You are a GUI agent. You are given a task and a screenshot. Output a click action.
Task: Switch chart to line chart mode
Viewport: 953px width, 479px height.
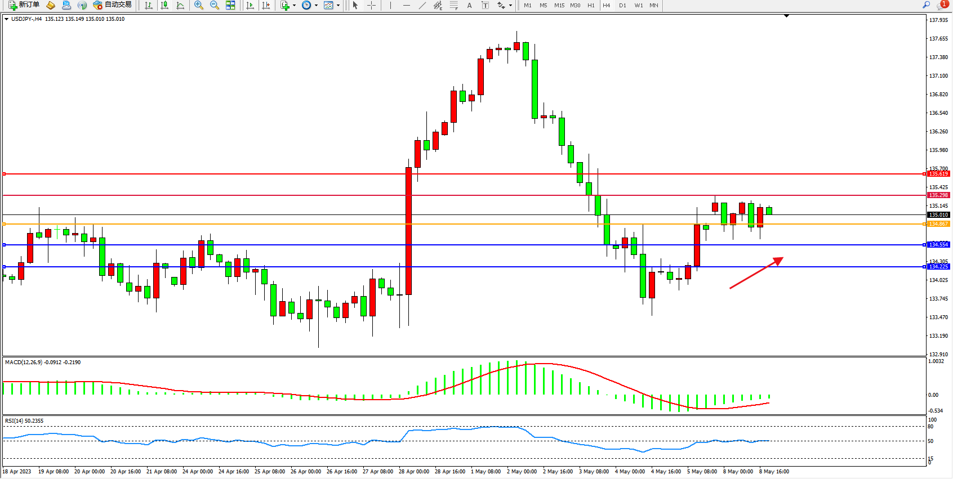pyautogui.click(x=180, y=5)
